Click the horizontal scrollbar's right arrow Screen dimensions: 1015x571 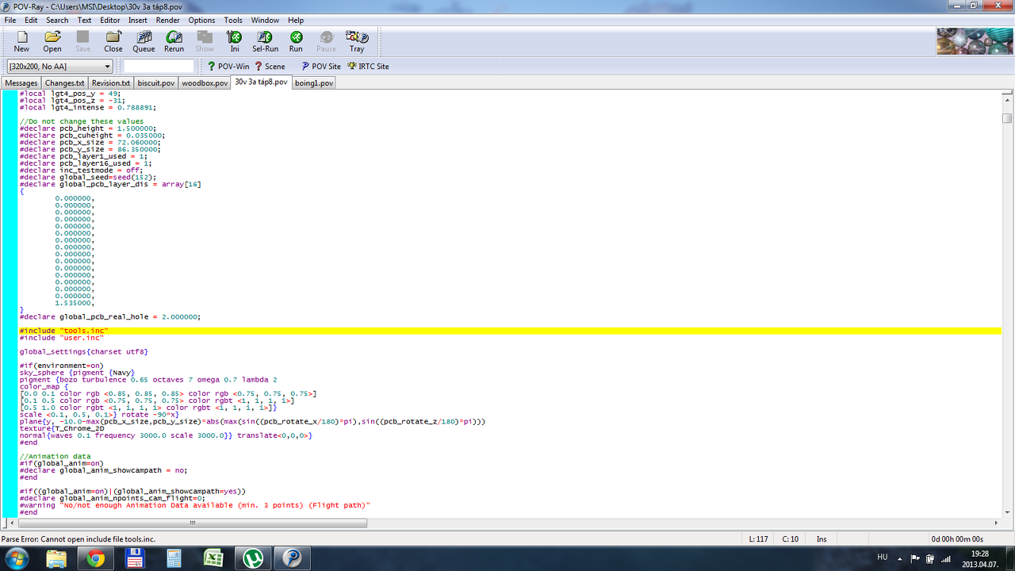click(x=997, y=523)
